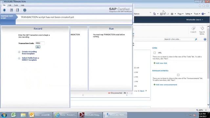Open the browser Tools dropdown menu
210x118 pixels.
(x=197, y=14)
